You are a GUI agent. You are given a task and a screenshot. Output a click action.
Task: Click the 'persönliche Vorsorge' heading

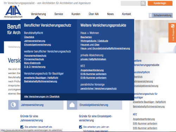[93, 85]
